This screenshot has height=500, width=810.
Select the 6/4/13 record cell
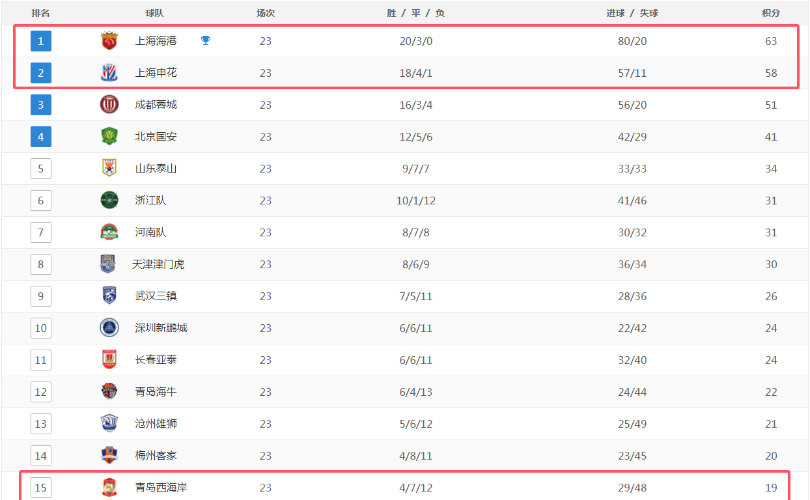pos(416,392)
